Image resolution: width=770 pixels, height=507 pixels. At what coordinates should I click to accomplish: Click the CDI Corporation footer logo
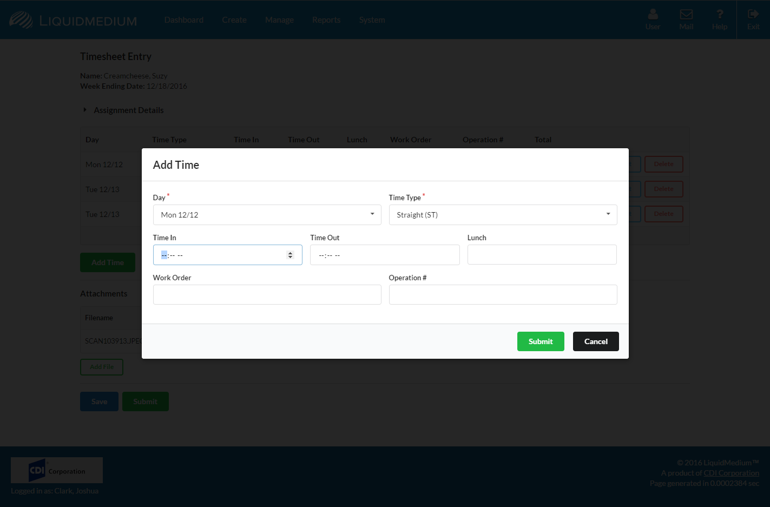coord(57,470)
